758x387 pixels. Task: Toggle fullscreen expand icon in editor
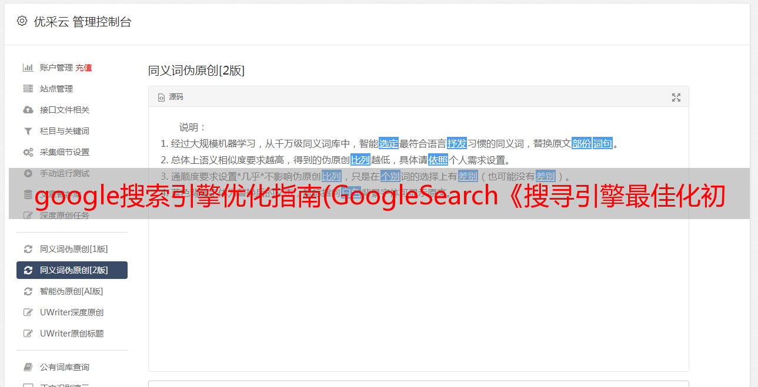coord(676,97)
